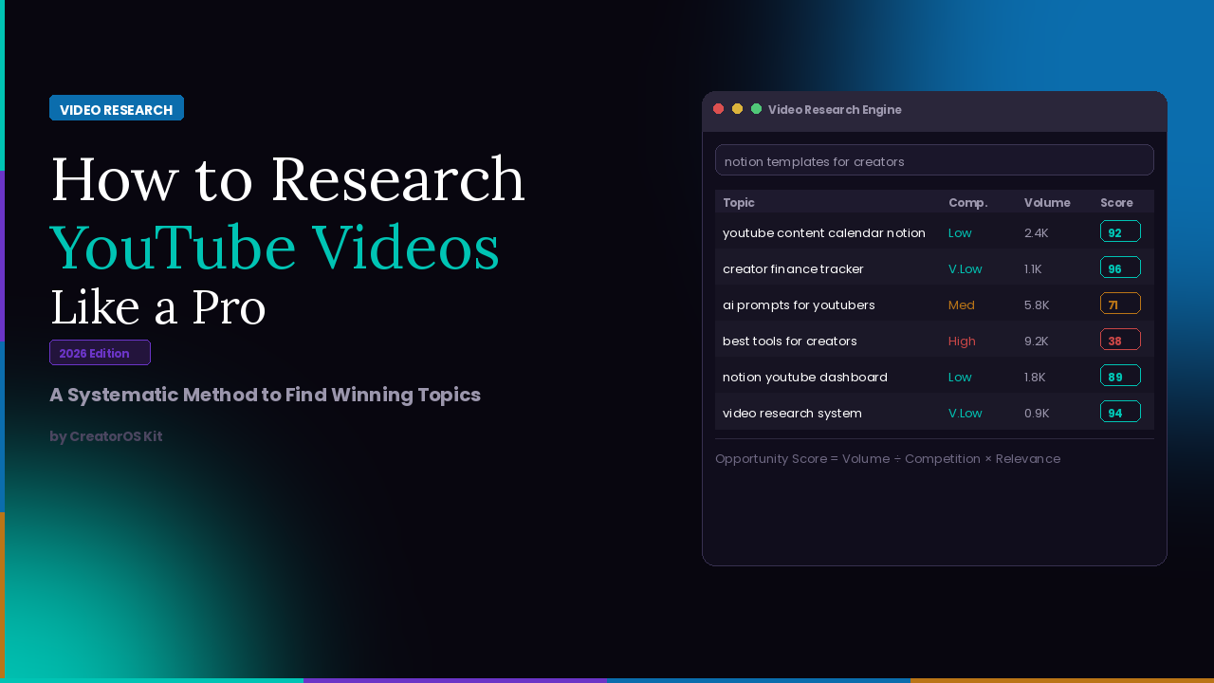Image resolution: width=1214 pixels, height=683 pixels.
Task: Click the score badge 89
Action: (x=1120, y=376)
